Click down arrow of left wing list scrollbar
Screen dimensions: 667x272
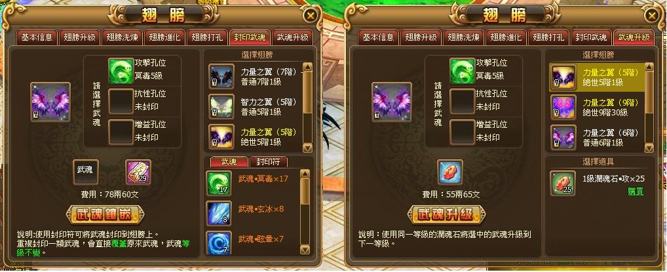click(x=307, y=147)
